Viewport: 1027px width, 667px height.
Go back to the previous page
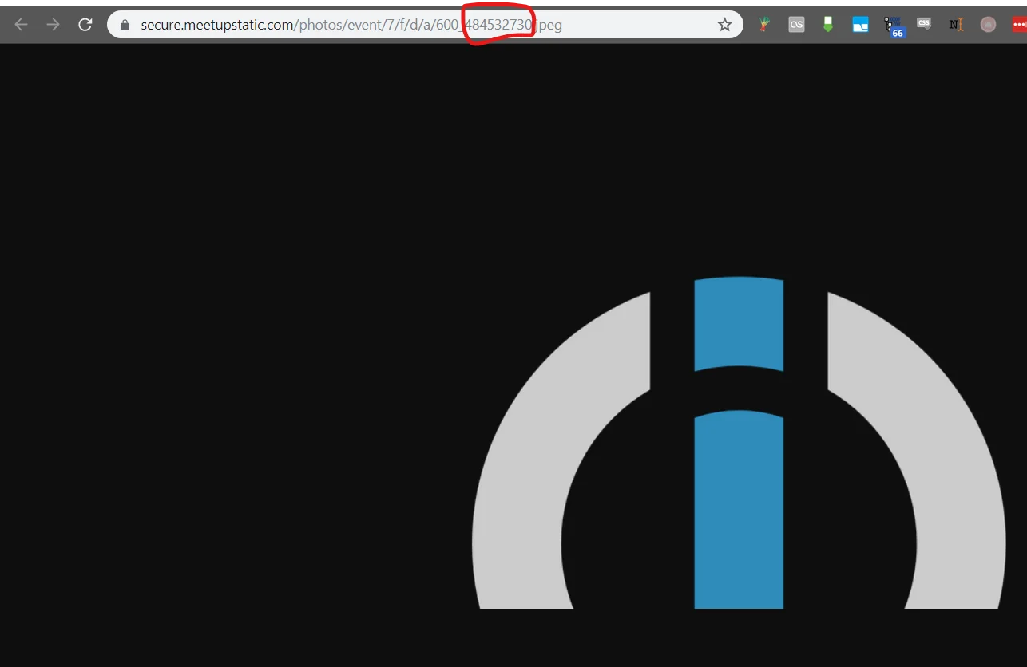point(22,25)
